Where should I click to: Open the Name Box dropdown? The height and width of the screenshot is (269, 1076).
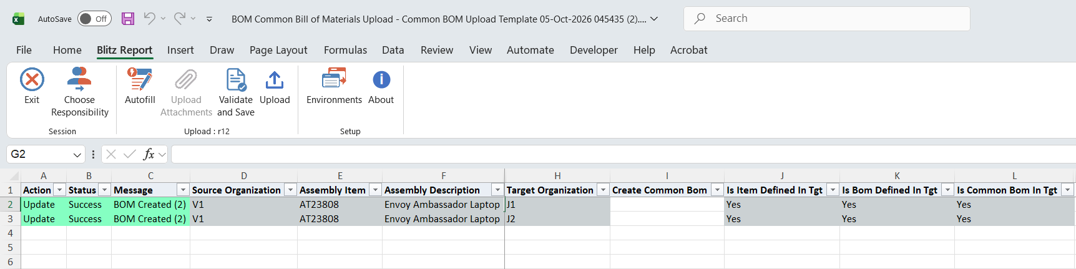click(x=77, y=155)
